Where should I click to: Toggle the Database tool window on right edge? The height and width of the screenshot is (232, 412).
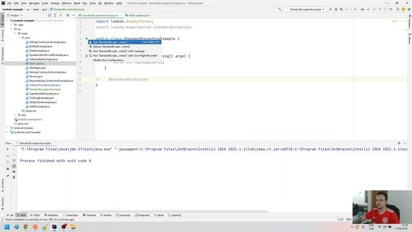409,21
